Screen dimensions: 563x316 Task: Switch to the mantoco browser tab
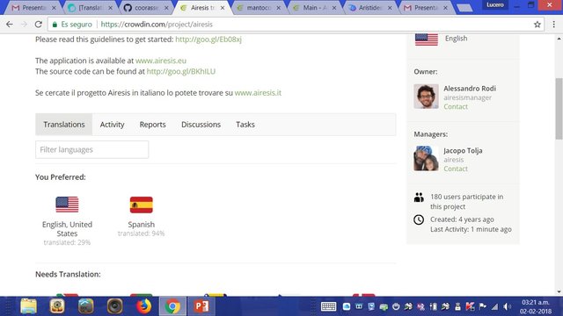coord(259,8)
